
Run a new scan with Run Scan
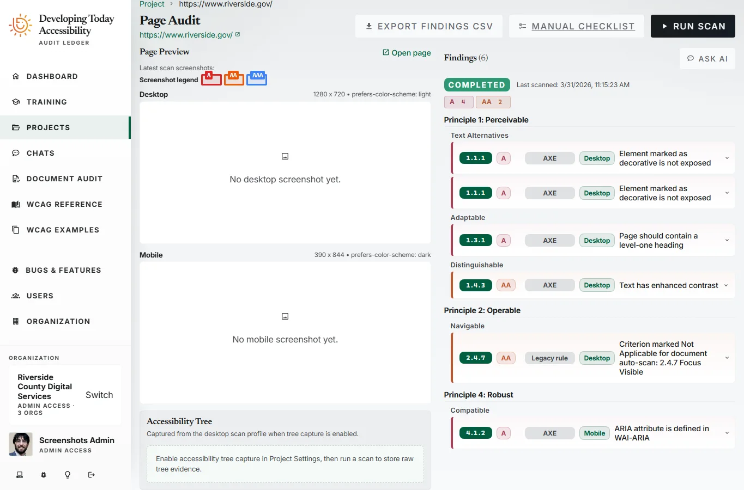click(x=693, y=26)
